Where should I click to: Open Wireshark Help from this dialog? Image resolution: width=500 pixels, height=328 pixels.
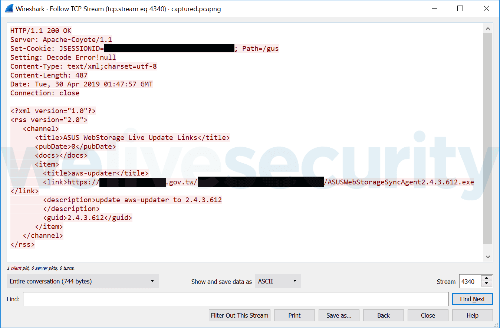point(472,315)
